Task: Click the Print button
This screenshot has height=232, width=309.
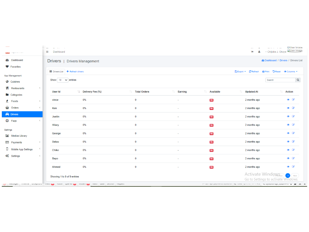Action: pos(266,72)
